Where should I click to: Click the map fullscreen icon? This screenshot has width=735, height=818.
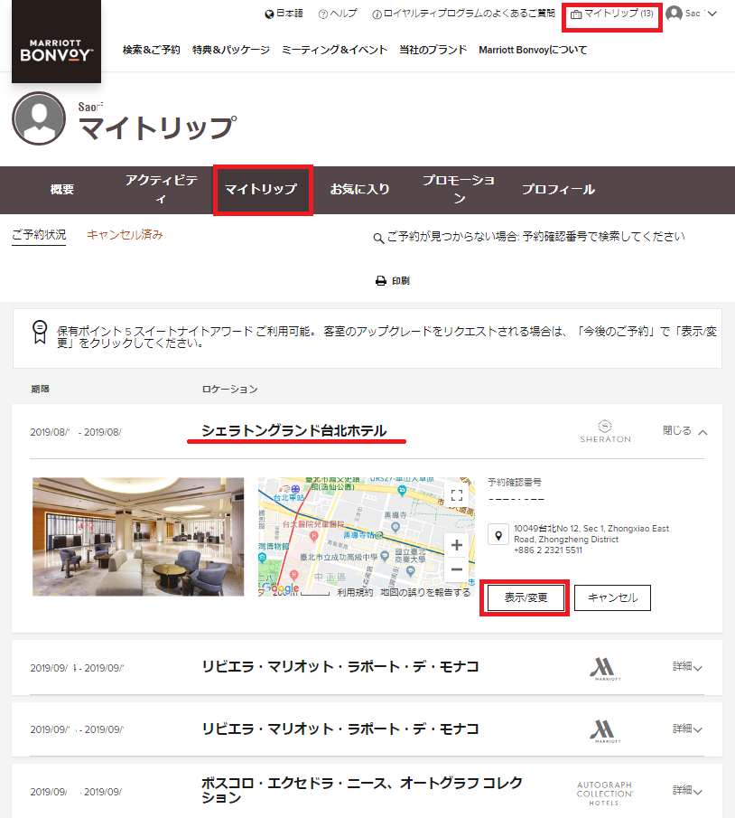pos(457,495)
